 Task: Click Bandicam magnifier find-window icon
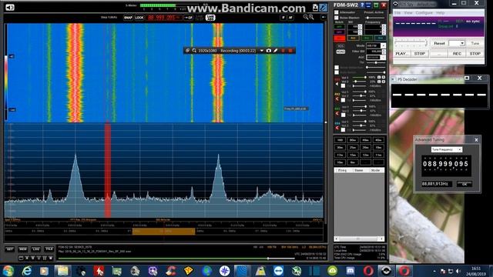point(194,51)
